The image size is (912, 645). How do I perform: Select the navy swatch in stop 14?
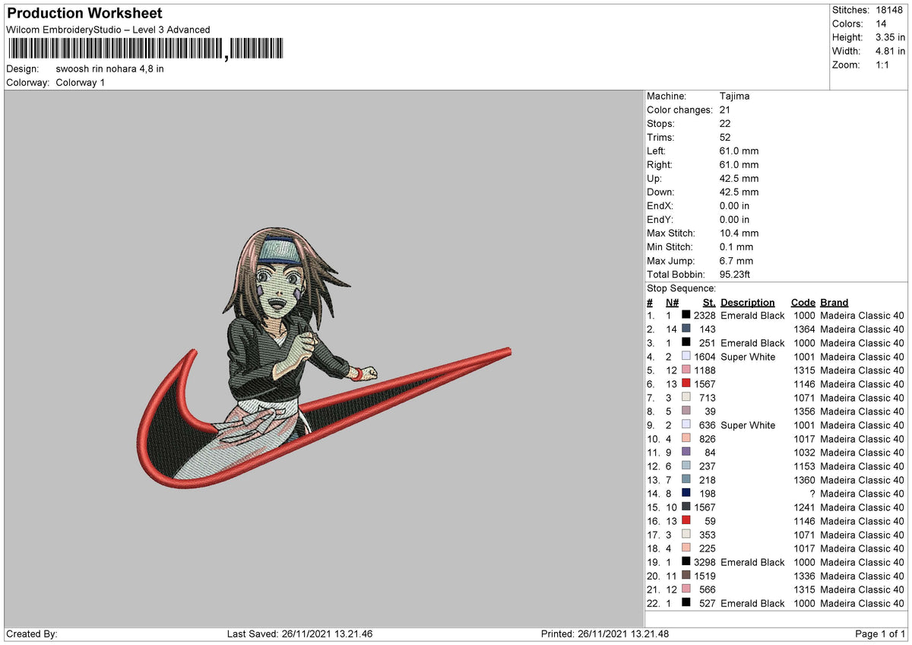[x=686, y=493]
